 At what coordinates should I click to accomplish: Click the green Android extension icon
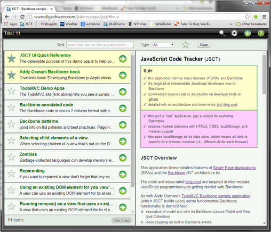pyautogui.click(x=256, y=17)
